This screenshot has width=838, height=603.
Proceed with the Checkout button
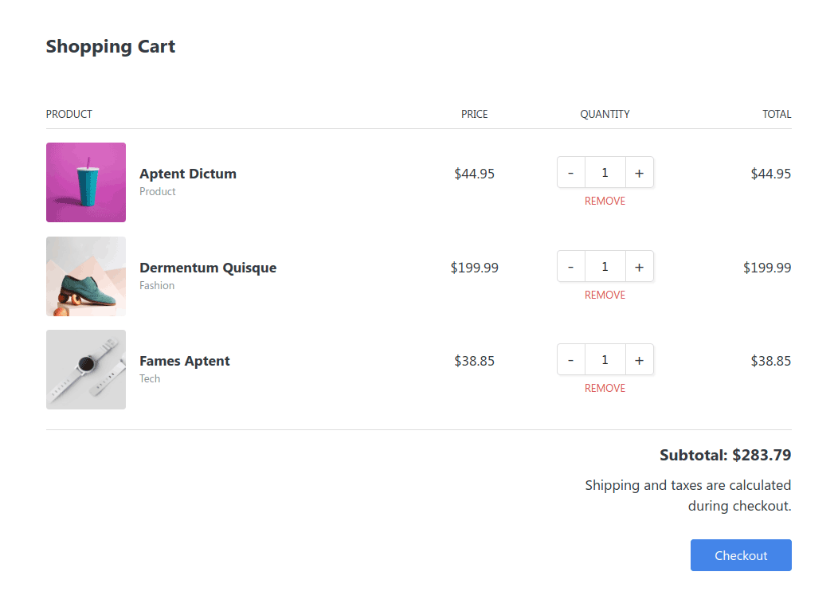740,555
